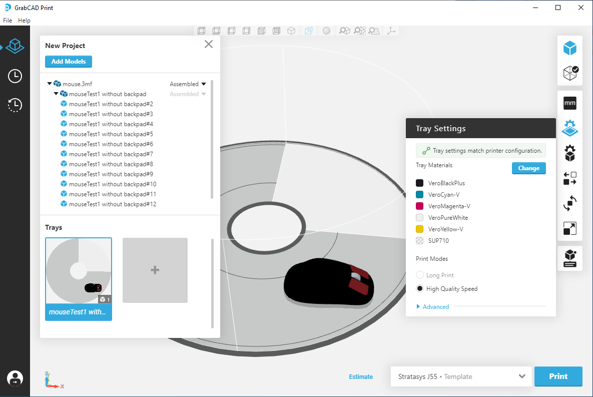Click the fifth view-cube icon in view toolbar
This screenshot has height=397, width=593.
(261, 31)
